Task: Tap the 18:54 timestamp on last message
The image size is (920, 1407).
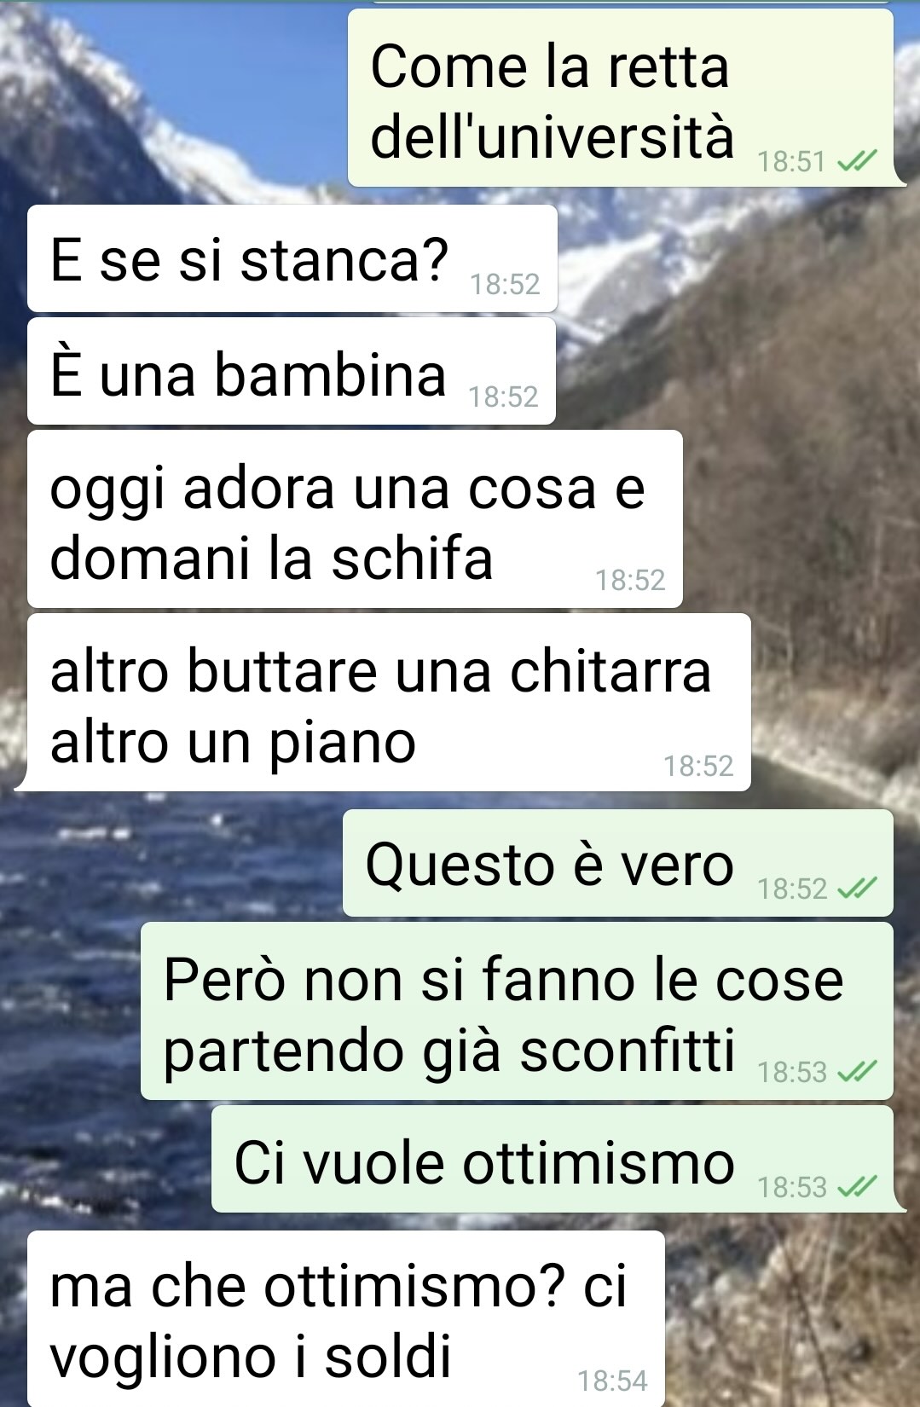Action: point(612,1381)
